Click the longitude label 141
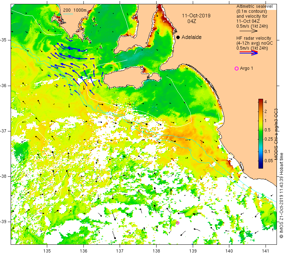284x255 pixels. [266, 251]
